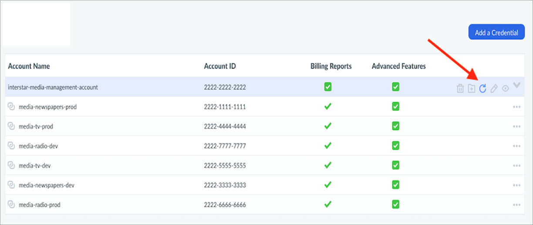Viewport: 533px width, 225px height.
Task: Click linked-account icon beside media-newspapers-prod
Action: [x=11, y=106]
